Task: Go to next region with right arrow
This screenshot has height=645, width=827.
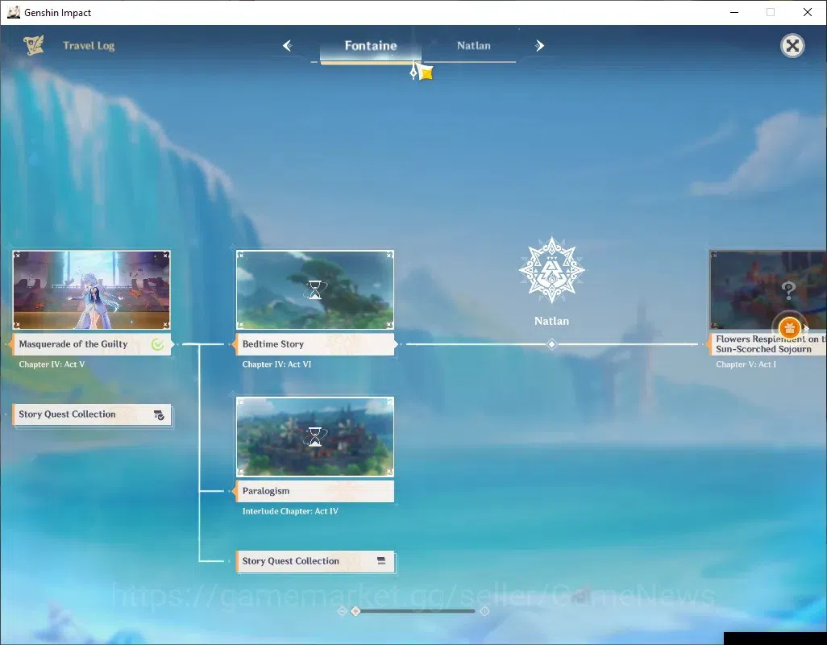Action: point(539,46)
